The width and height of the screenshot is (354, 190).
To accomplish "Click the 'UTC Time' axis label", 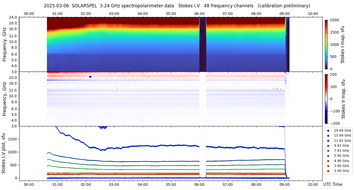I will [x=332, y=184].
